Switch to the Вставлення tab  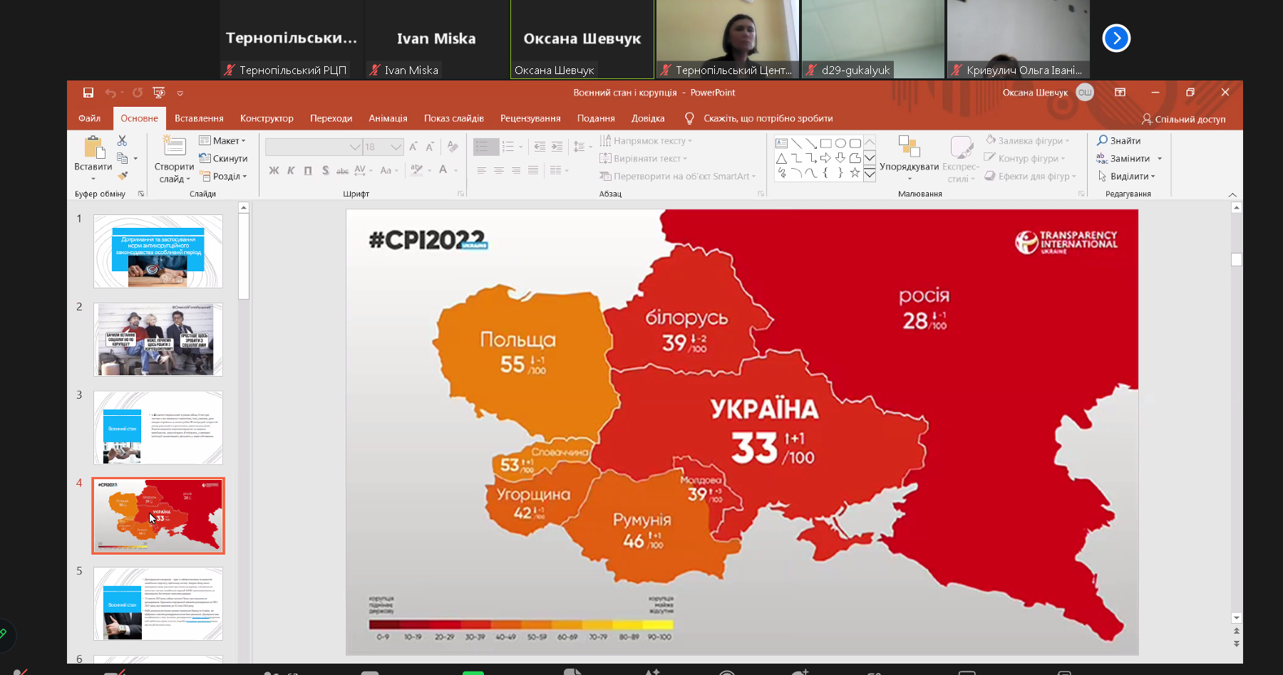[x=199, y=118]
